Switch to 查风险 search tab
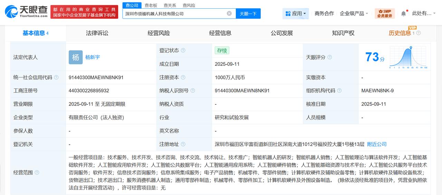Viewport: 442px width, 195px height. pyautogui.click(x=189, y=5)
